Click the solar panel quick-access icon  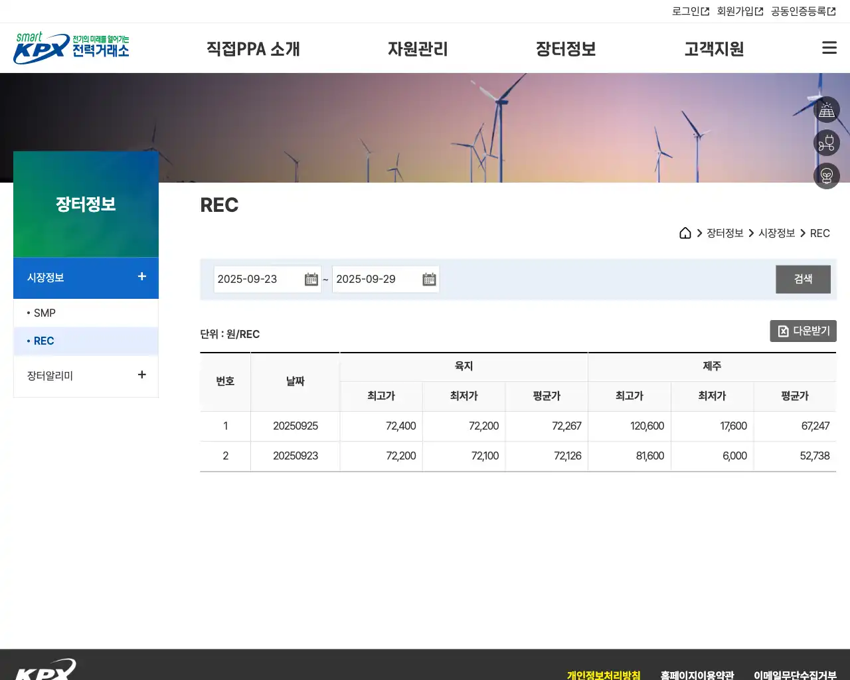click(827, 110)
